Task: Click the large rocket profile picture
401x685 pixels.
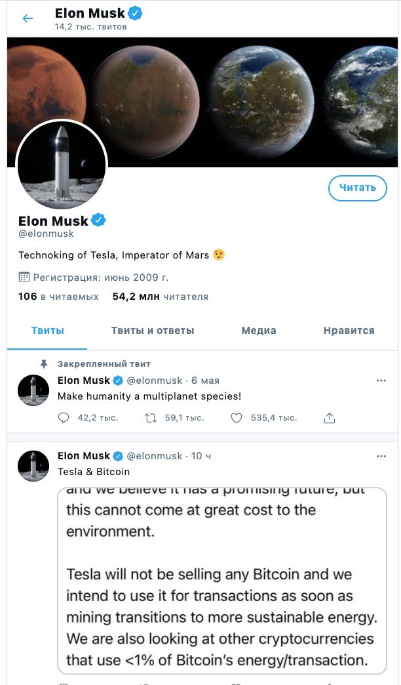Action: [61, 165]
